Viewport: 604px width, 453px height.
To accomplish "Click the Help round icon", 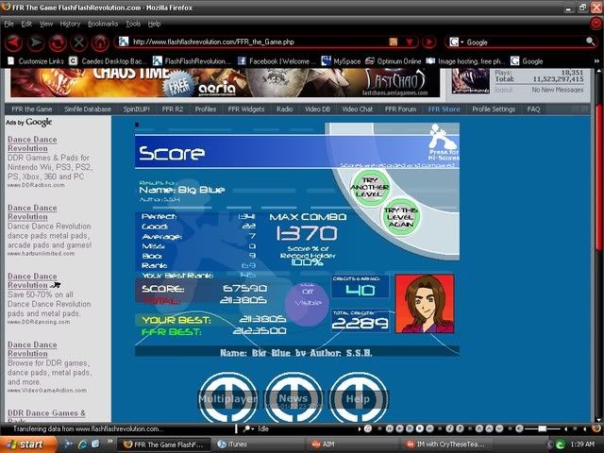I will pos(357,398).
